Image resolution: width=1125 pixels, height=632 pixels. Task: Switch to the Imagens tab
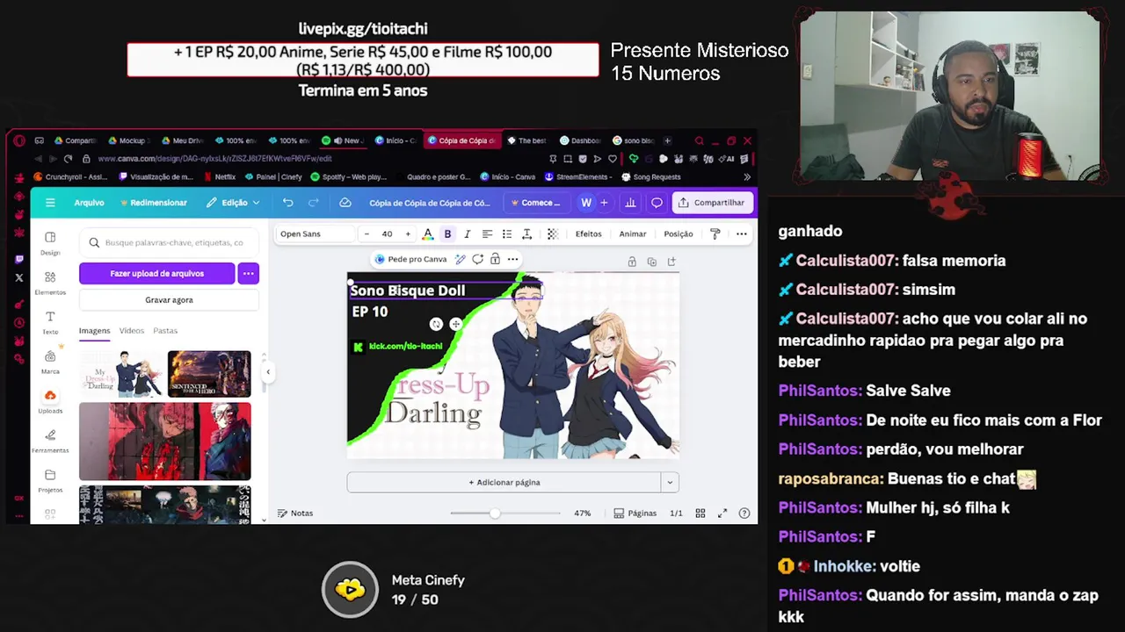(x=94, y=331)
